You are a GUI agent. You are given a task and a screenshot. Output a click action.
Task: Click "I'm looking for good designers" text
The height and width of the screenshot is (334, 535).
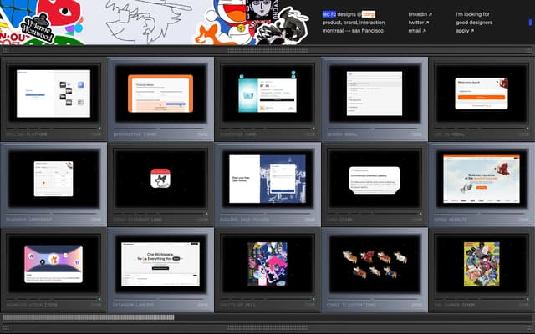coord(474,18)
